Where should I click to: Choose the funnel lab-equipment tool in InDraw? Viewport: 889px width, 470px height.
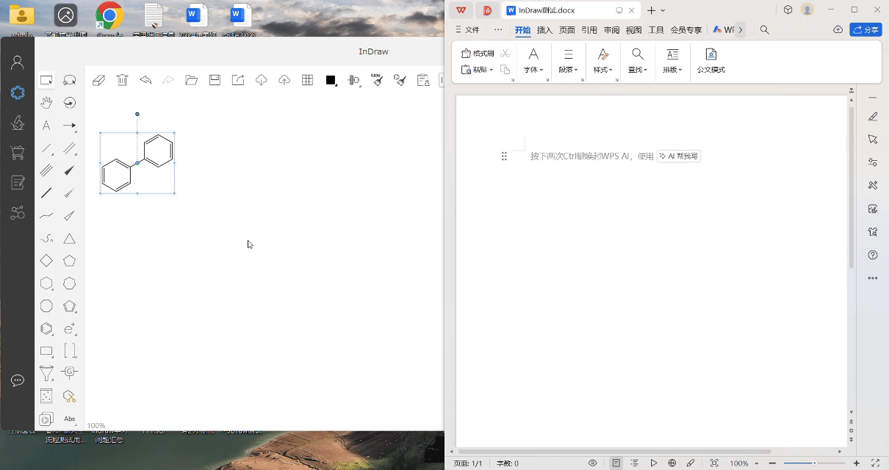pos(46,374)
